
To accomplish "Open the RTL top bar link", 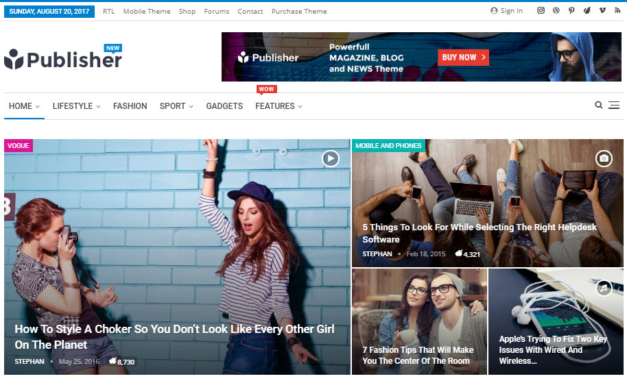I will [109, 11].
